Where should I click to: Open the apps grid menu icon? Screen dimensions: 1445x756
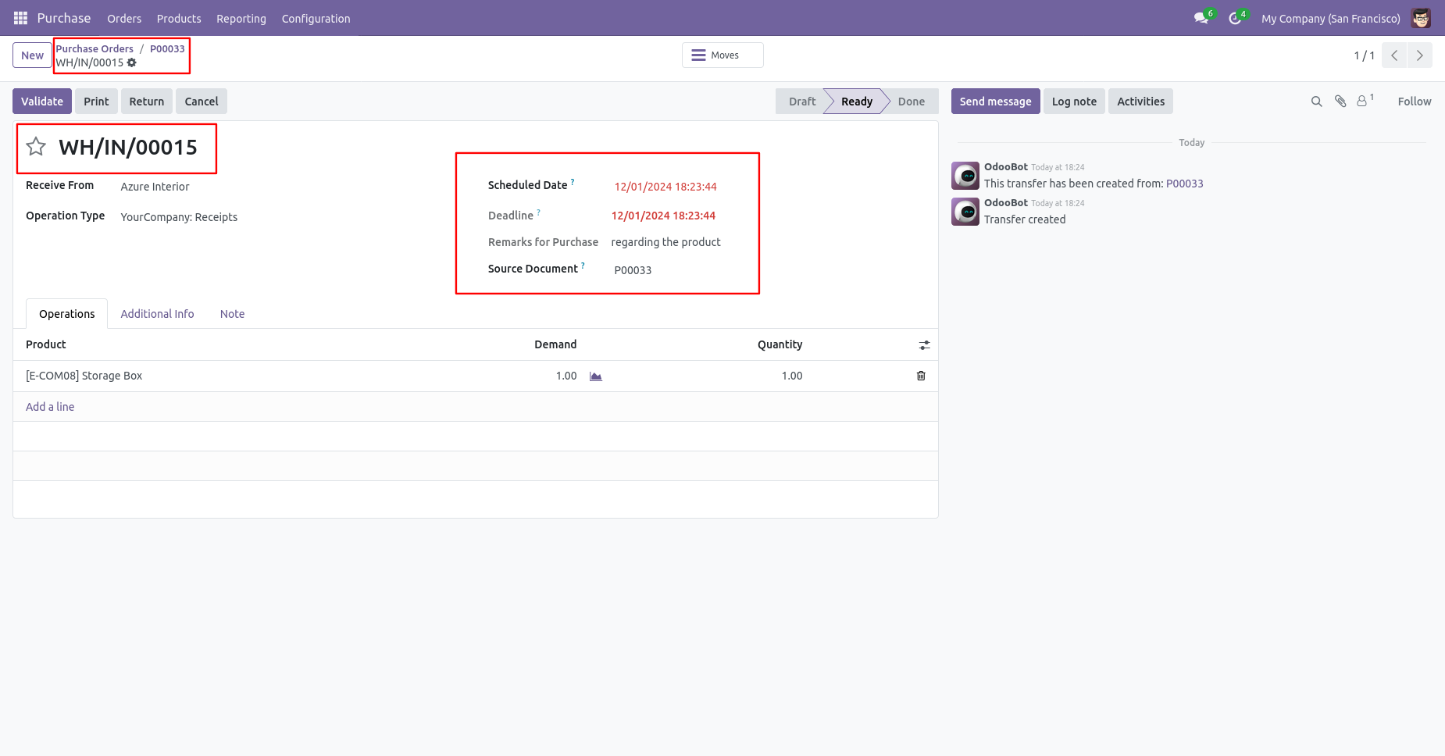tap(20, 18)
